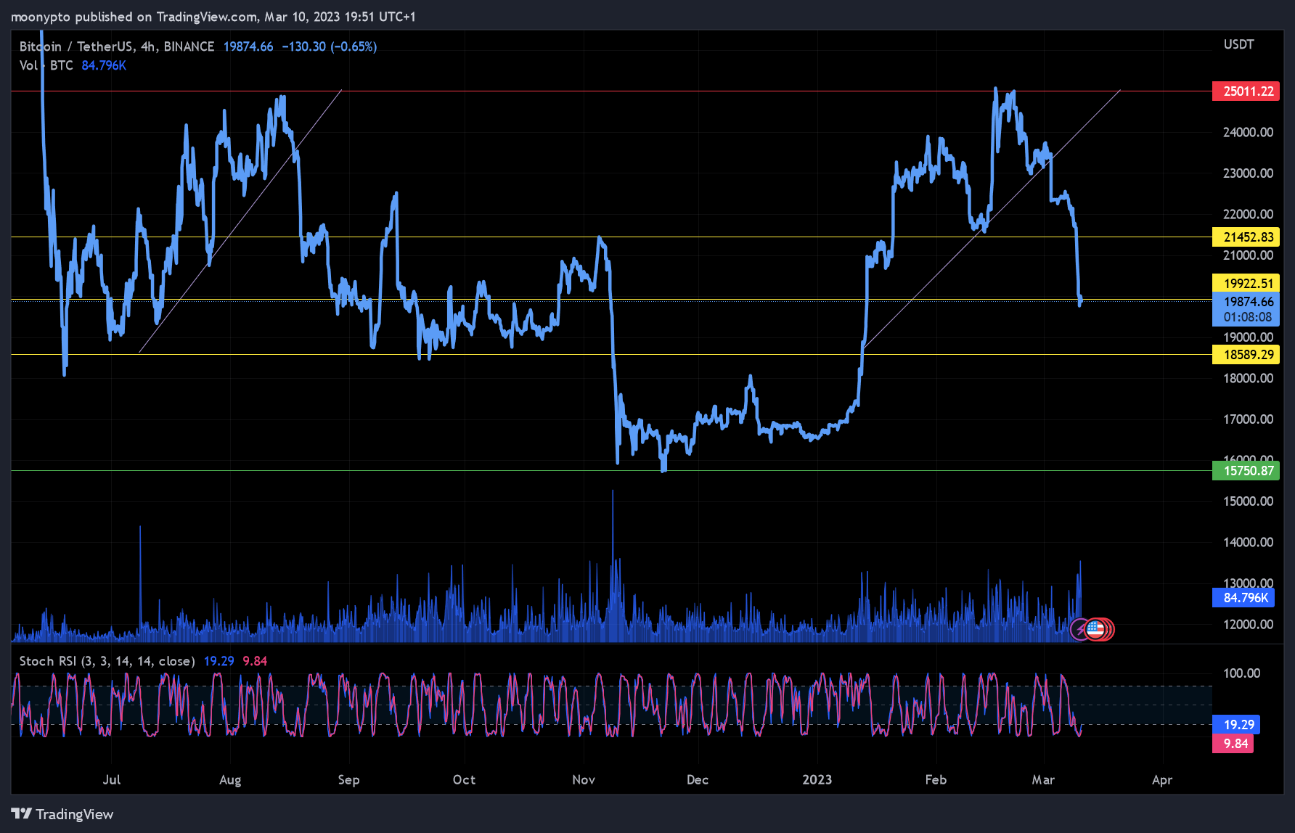Click the TradingView wordmark text at bottom
This screenshot has height=833, width=1295.
click(75, 814)
